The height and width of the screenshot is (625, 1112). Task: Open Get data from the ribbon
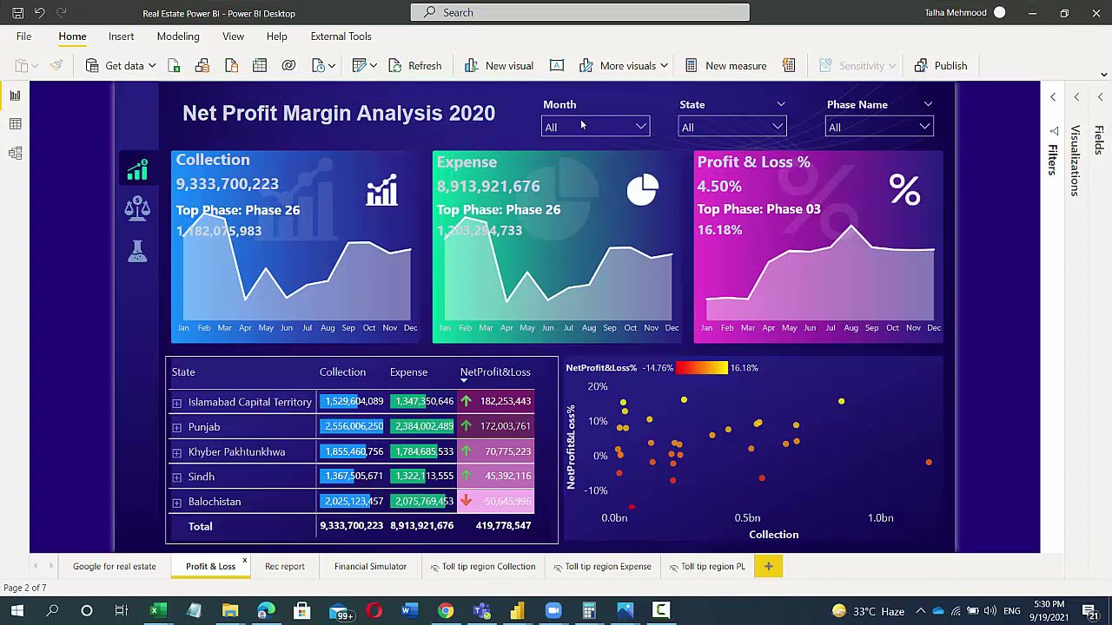[x=121, y=66]
